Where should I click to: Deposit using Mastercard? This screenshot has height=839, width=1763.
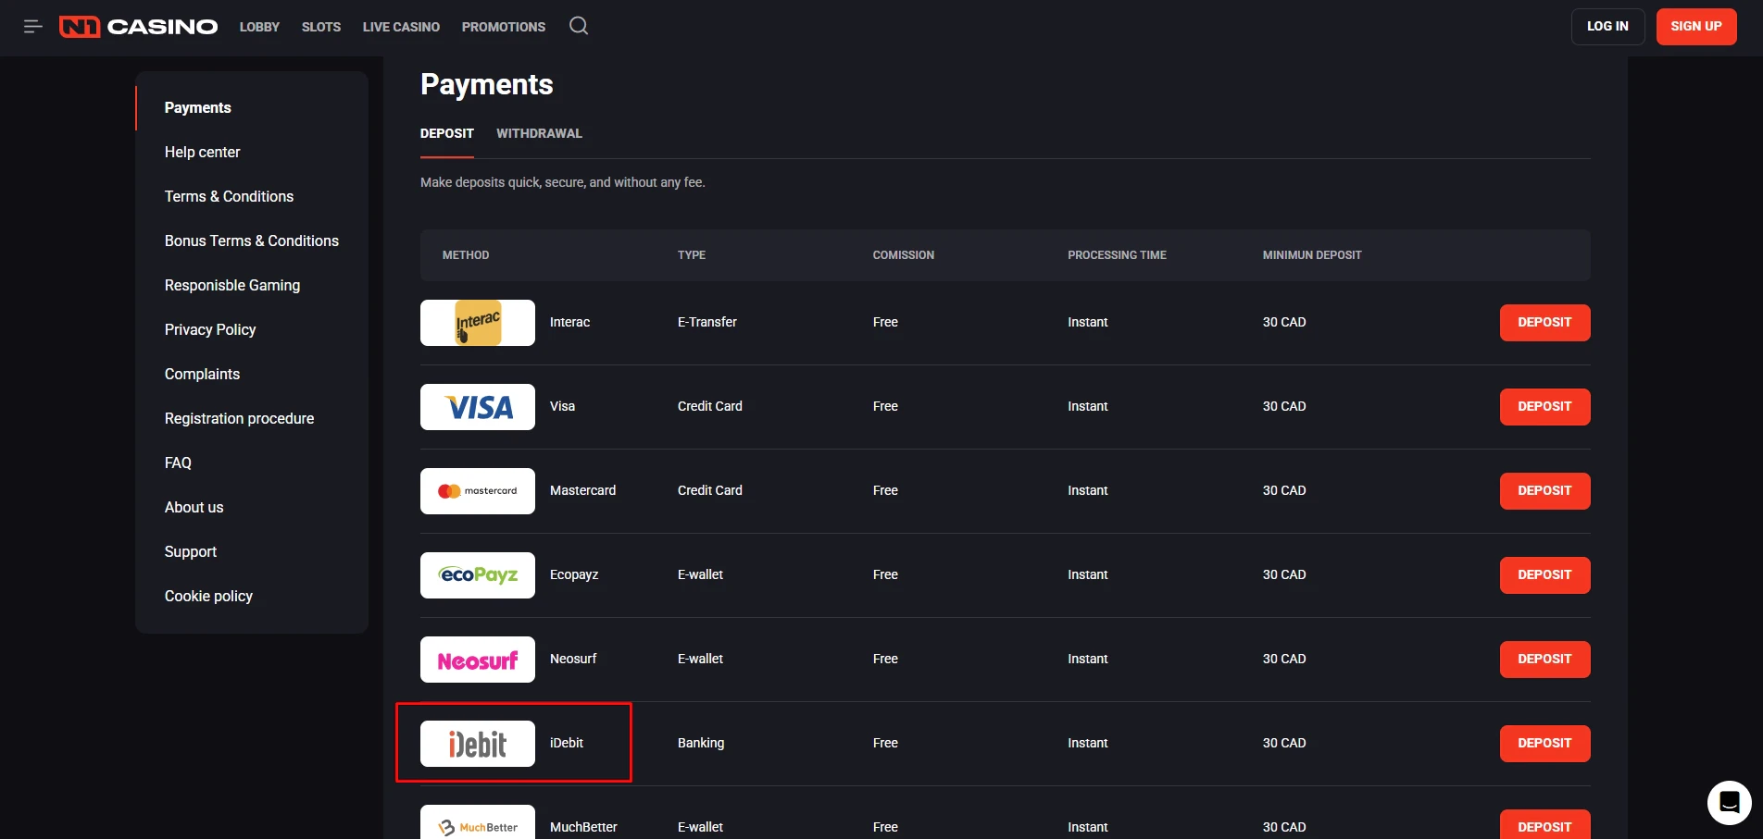[x=1544, y=491]
